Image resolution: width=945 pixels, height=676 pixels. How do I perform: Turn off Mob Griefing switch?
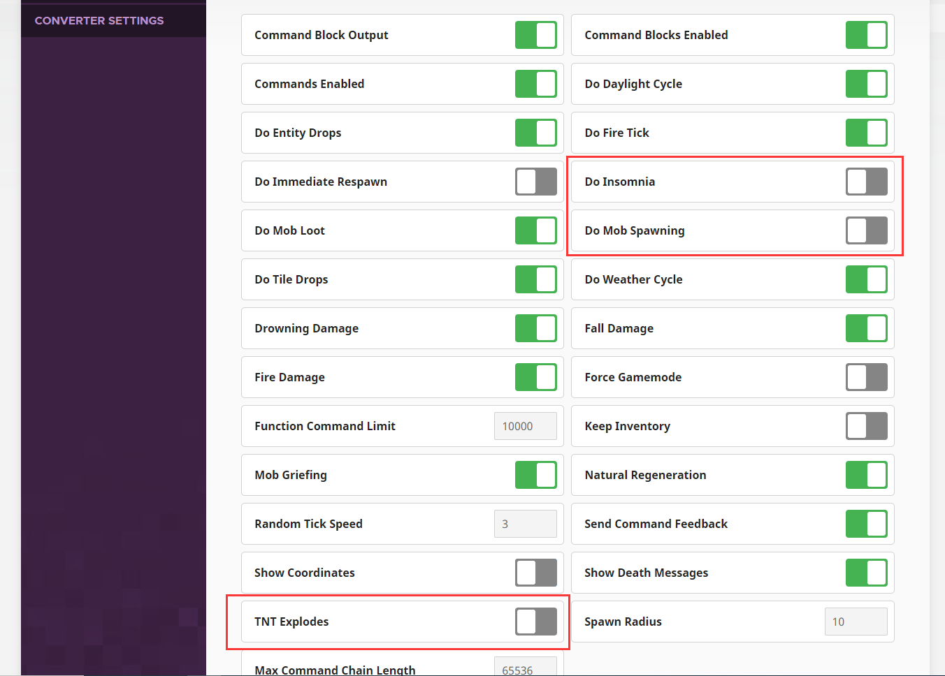click(x=536, y=475)
